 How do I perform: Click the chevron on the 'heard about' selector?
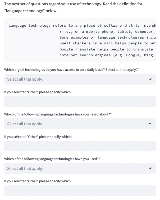pos(150,124)
